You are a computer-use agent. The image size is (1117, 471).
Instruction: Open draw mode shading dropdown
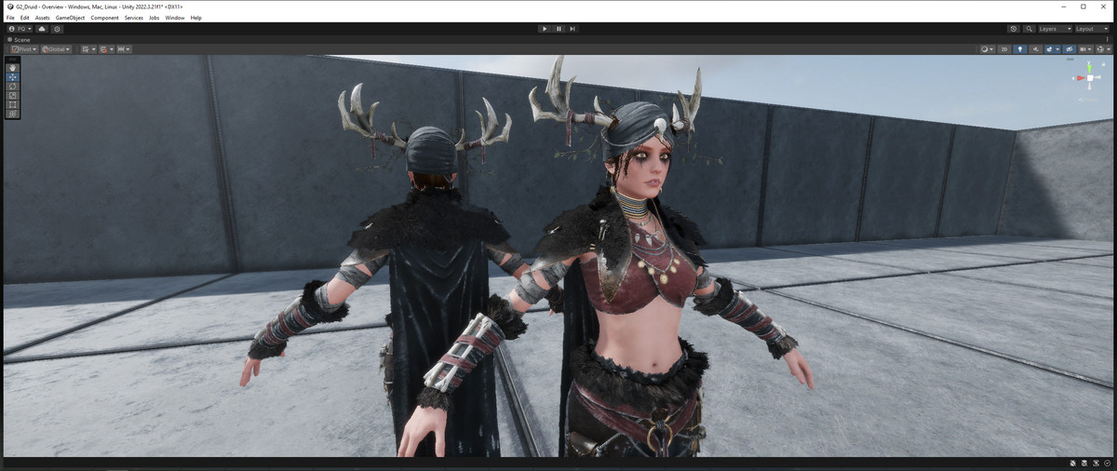[988, 49]
